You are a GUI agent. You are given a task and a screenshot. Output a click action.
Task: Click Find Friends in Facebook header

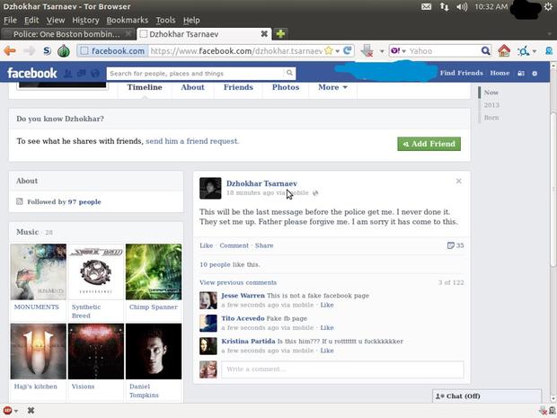click(x=462, y=73)
